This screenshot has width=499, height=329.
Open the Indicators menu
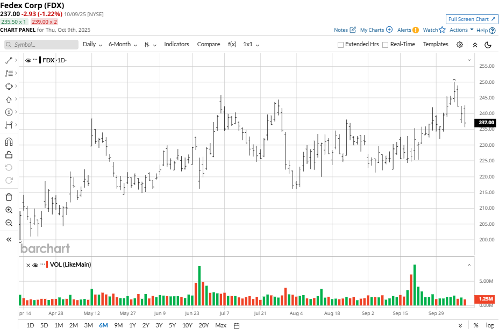[176, 44]
